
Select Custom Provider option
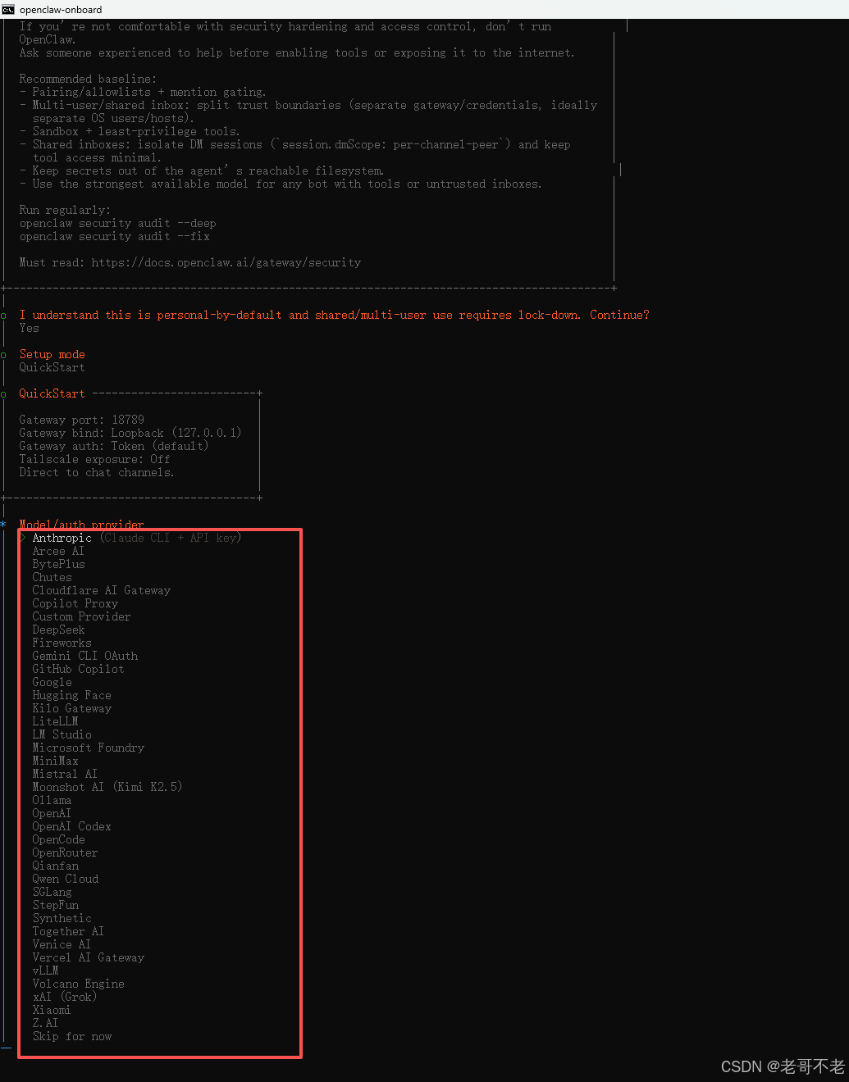tap(81, 616)
